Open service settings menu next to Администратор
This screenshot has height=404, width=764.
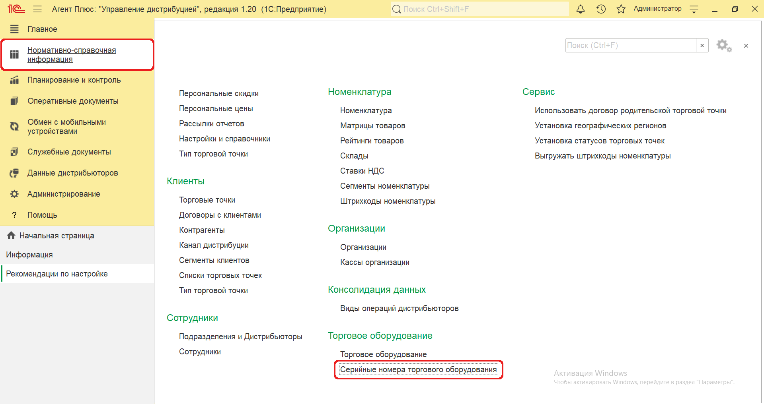(x=694, y=9)
